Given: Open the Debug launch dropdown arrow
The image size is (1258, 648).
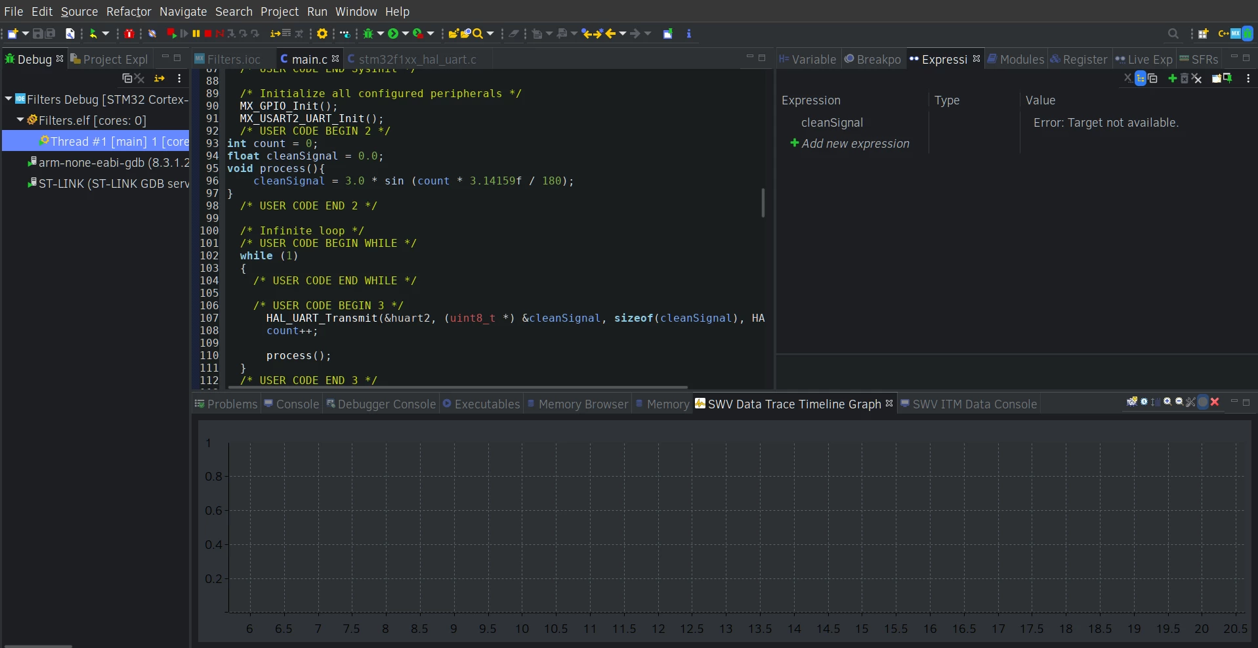Looking at the screenshot, I should point(381,33).
